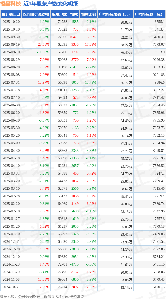
Task: Select the 统计截止日 column header
Action: tap(11, 14)
